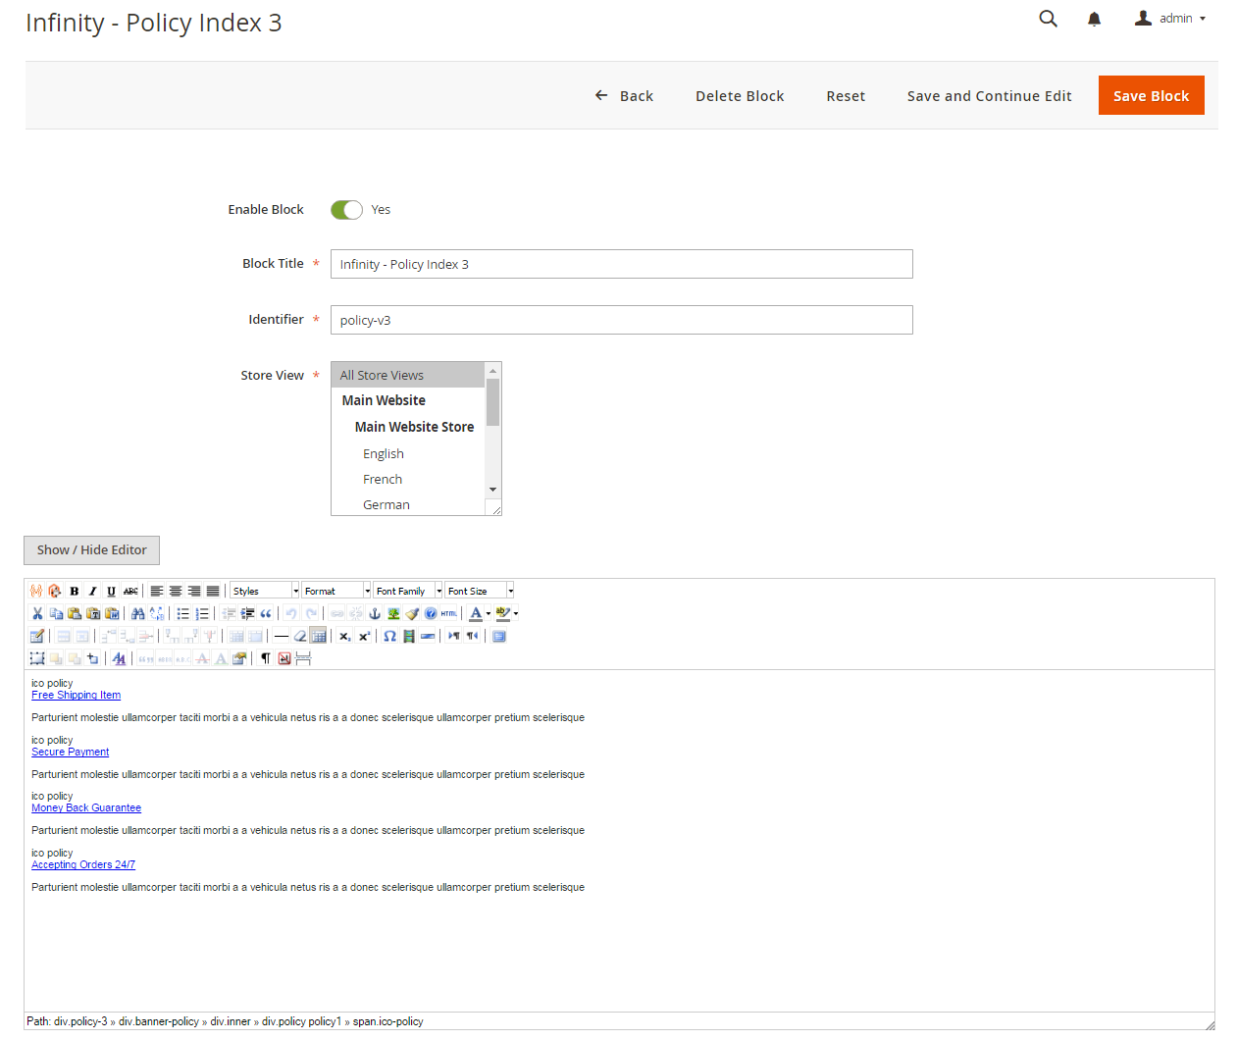Toggle bold formatting in the editor
The image size is (1237, 1040).
(x=74, y=591)
